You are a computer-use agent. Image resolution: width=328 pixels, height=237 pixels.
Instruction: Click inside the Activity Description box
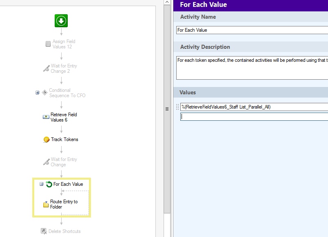(x=252, y=68)
